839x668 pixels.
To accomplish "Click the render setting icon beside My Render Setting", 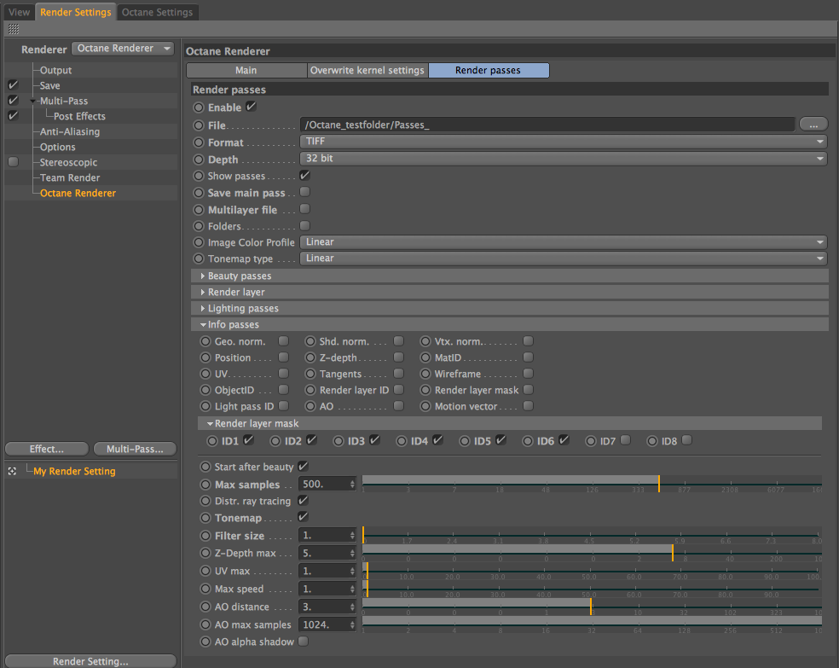I will (12, 471).
